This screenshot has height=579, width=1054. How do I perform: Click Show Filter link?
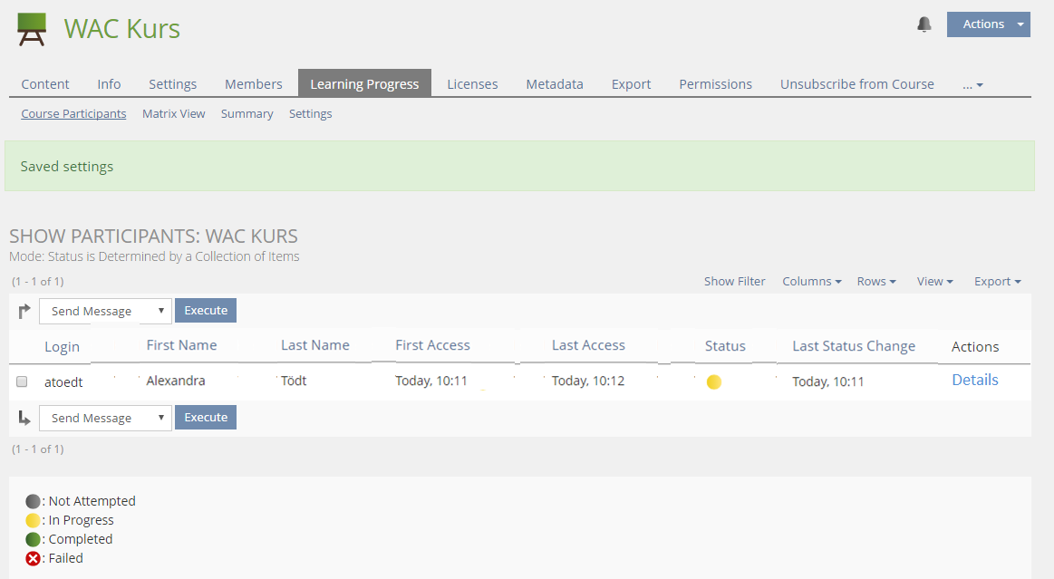(734, 282)
